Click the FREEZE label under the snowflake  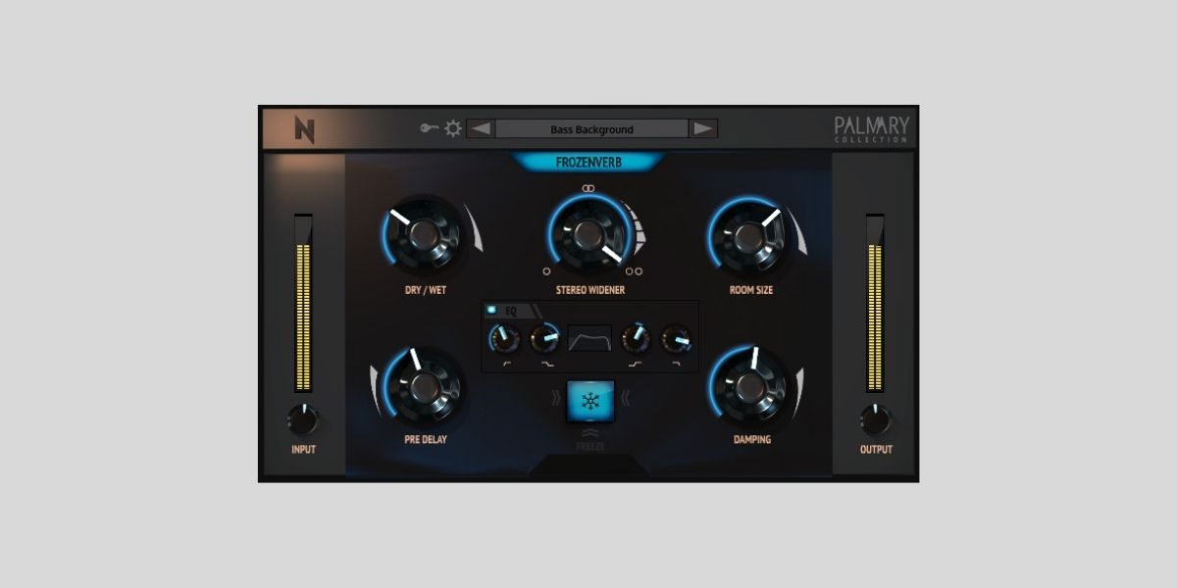(590, 447)
